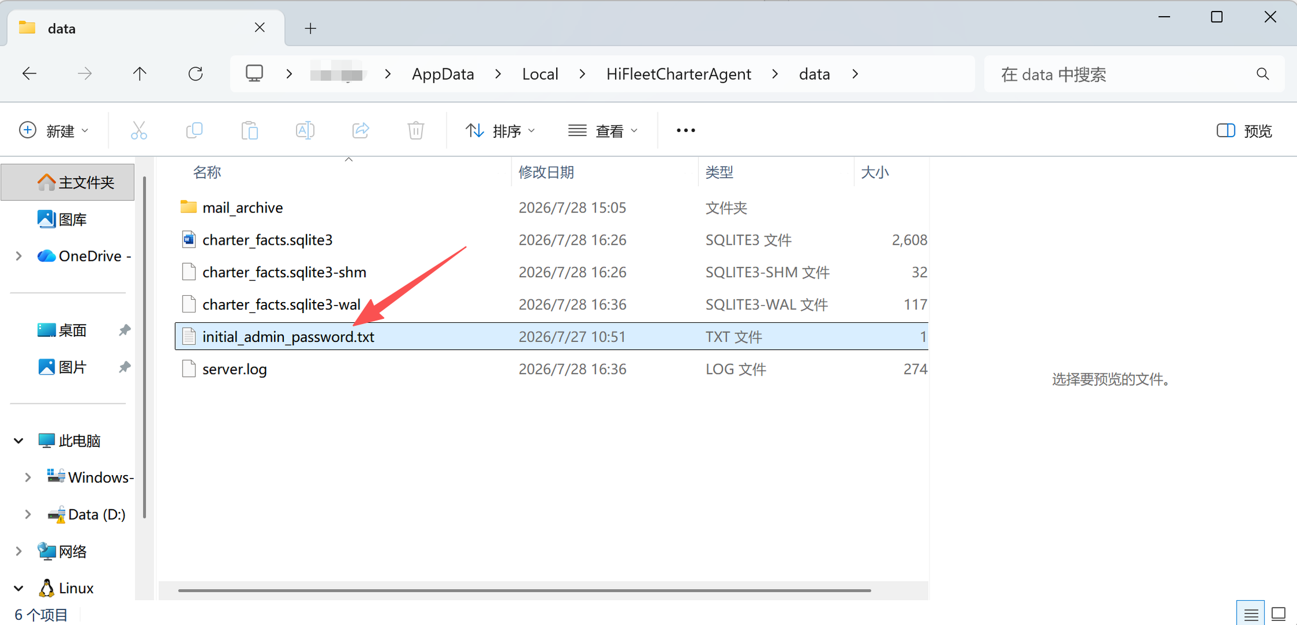
Task: Click the search magnifier icon
Action: pos(1263,73)
